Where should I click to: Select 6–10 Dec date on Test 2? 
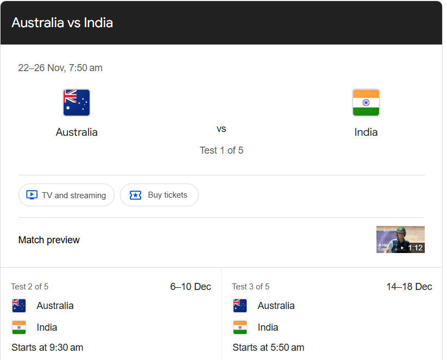click(191, 287)
